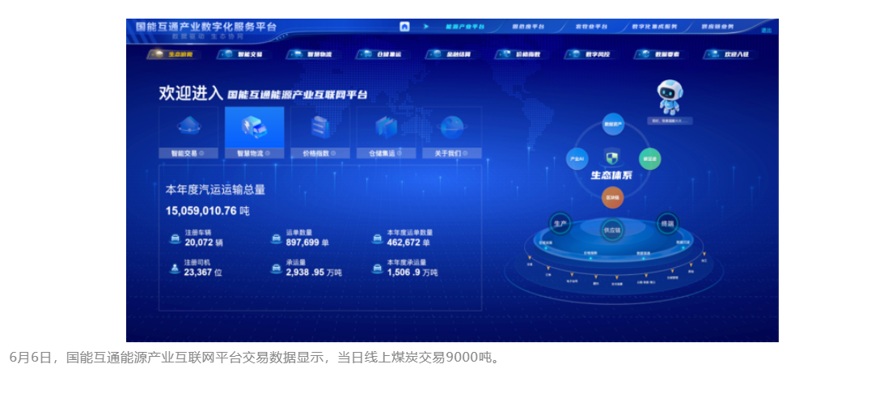Click the 价格指数 card label button

tap(320, 153)
